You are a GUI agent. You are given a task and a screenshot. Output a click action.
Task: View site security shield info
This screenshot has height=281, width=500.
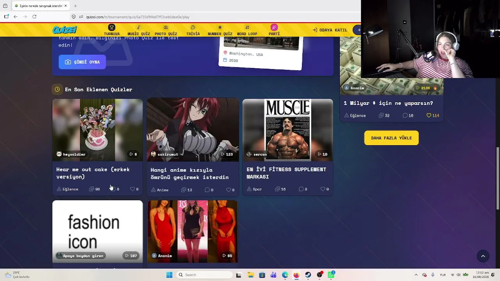click(73, 17)
